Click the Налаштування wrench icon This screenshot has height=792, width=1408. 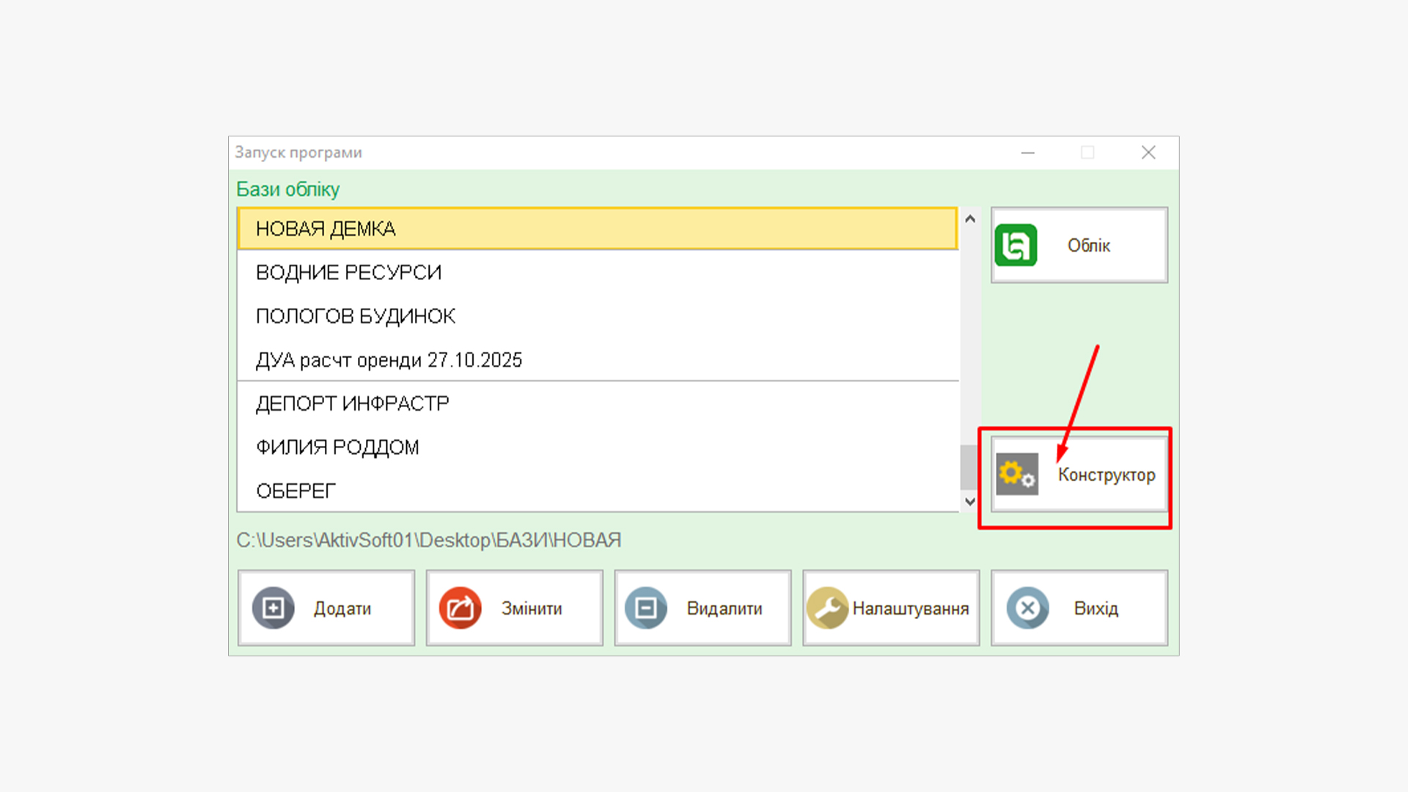coord(827,608)
